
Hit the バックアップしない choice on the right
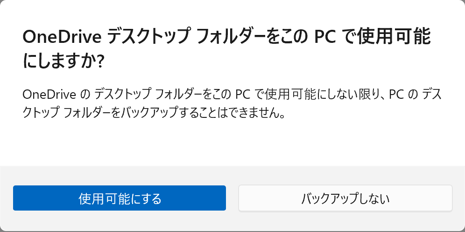click(x=345, y=198)
